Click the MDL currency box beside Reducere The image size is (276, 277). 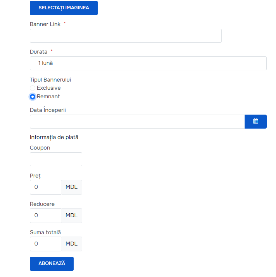71,215
